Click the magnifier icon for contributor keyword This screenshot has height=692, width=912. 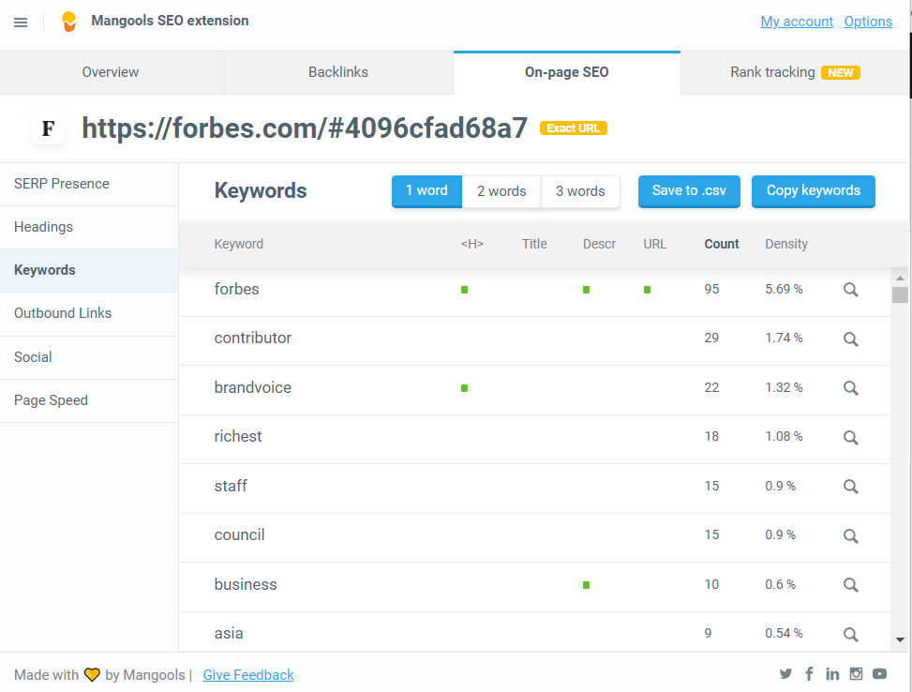(x=850, y=338)
